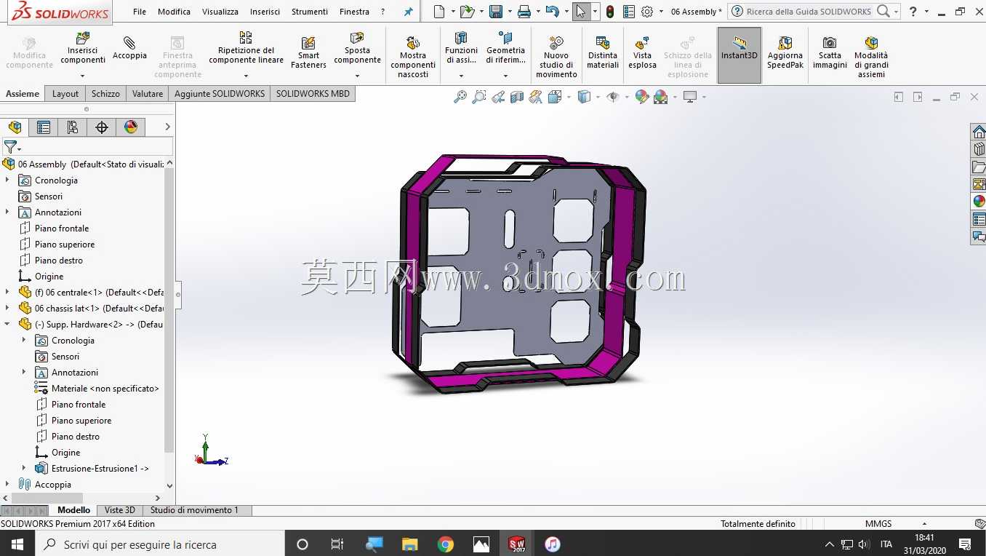Open the DisplayManager color ball tab
This screenshot has height=556, width=986.
(x=131, y=127)
